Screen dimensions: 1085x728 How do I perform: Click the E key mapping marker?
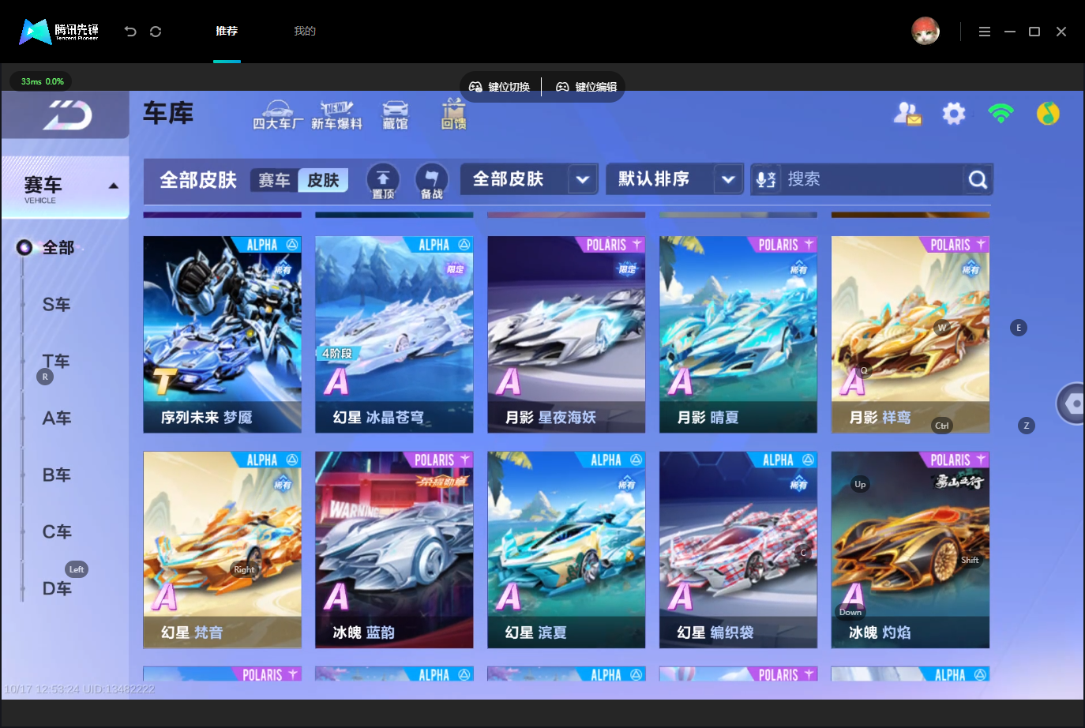1019,328
